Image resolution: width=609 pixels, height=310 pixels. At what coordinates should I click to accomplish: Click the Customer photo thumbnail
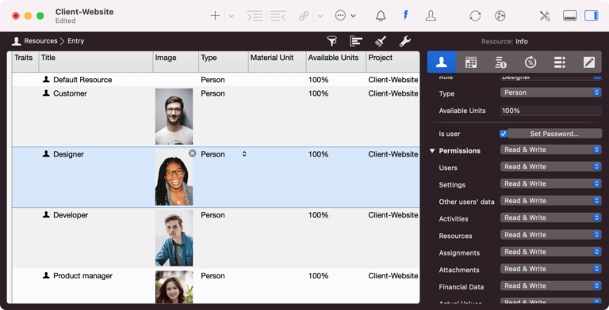pos(174,116)
